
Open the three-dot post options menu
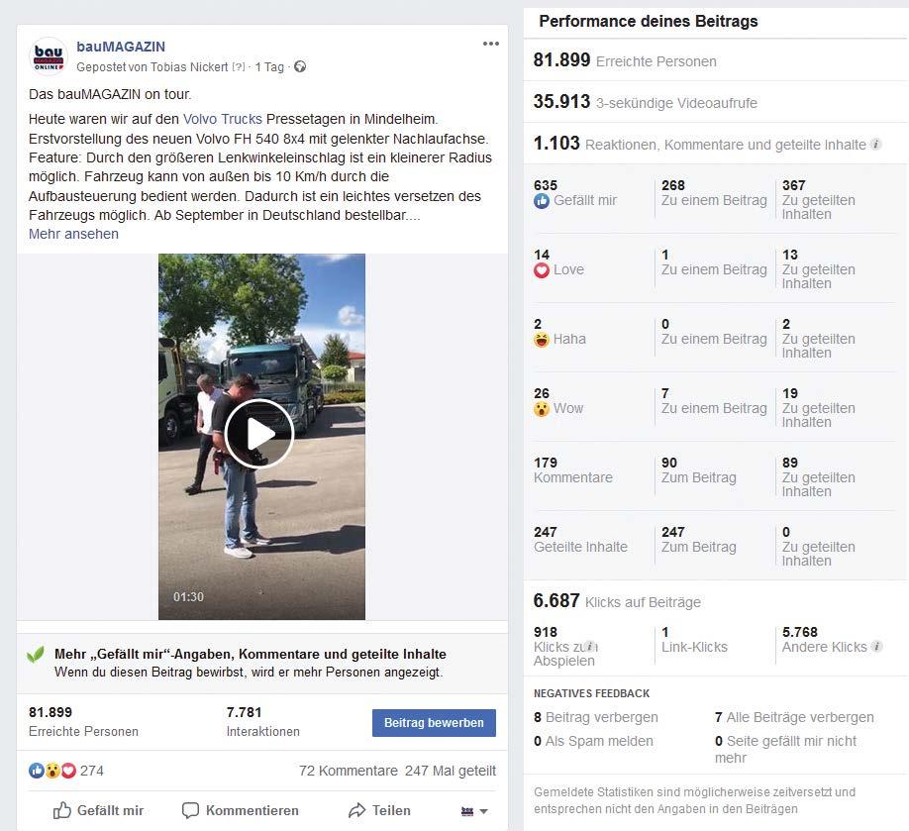[x=490, y=44]
